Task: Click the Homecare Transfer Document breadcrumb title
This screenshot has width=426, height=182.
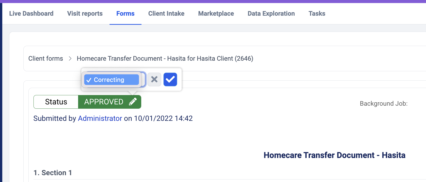Action: (165, 59)
